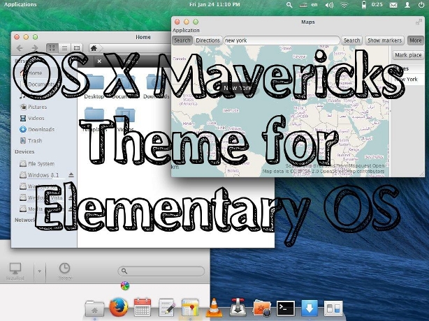Open Calendar from the dock
This screenshot has height=321, width=429.
coord(143,307)
